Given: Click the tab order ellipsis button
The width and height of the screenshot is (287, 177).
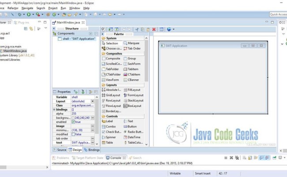Looking at the screenshot, I should pos(93,139).
